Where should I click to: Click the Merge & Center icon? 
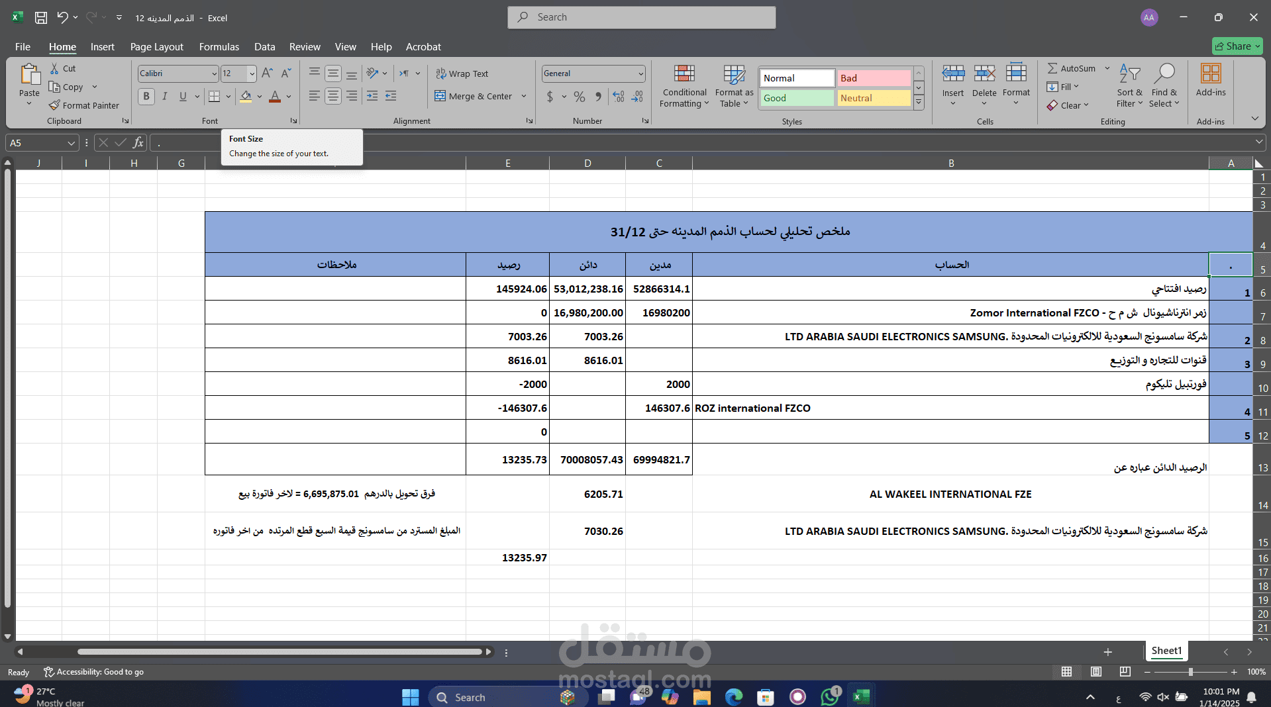point(440,96)
